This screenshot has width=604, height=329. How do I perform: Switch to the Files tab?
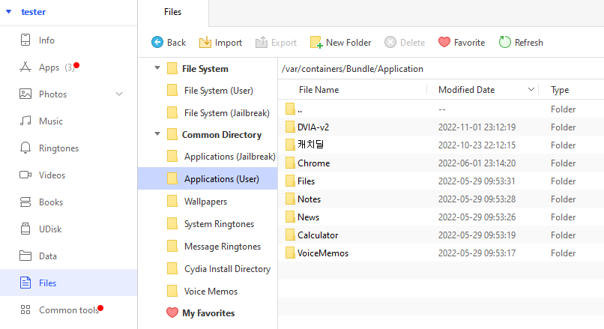[172, 12]
